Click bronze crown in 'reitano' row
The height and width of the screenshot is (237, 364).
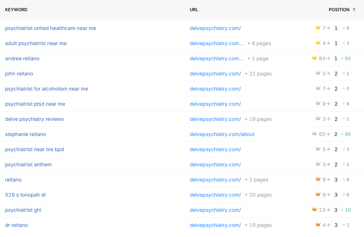pos(318,179)
